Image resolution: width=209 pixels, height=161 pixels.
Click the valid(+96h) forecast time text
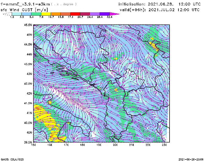159,10
